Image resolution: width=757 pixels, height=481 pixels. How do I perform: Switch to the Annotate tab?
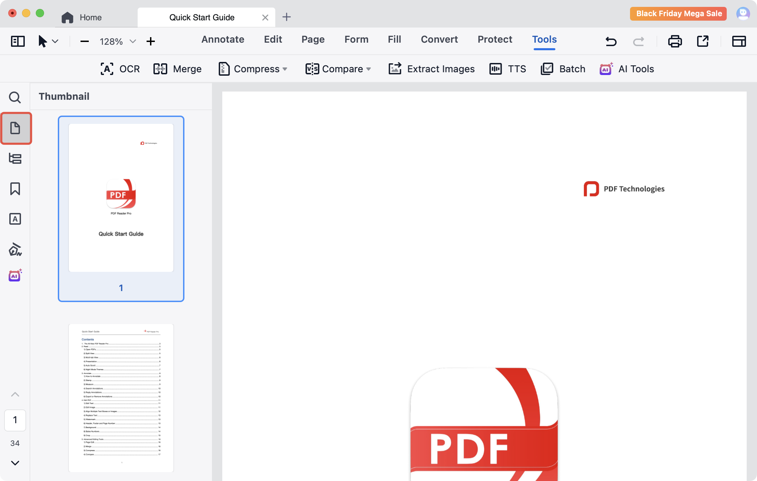click(223, 39)
